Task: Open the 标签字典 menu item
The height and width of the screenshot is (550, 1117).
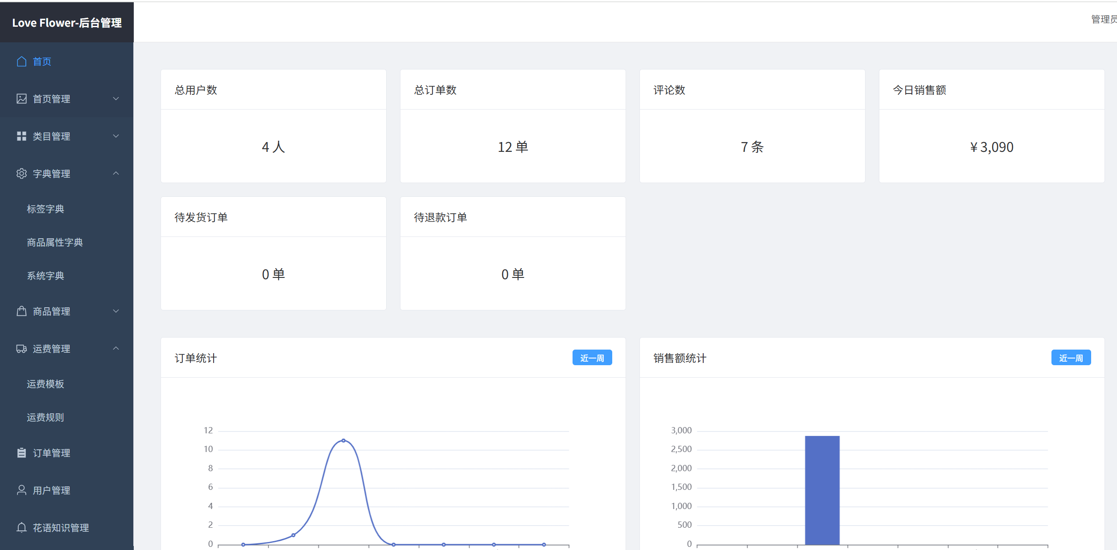Action: [x=45, y=209]
